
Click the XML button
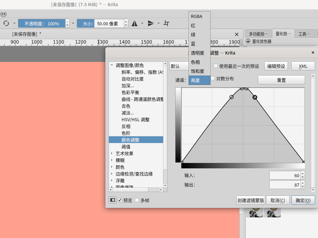pyautogui.click(x=303, y=66)
